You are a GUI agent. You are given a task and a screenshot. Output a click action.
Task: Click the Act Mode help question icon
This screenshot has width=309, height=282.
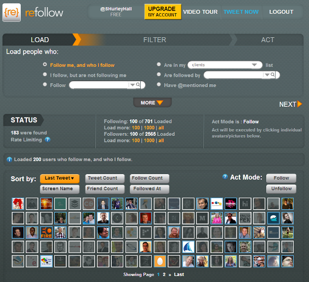click(x=225, y=177)
